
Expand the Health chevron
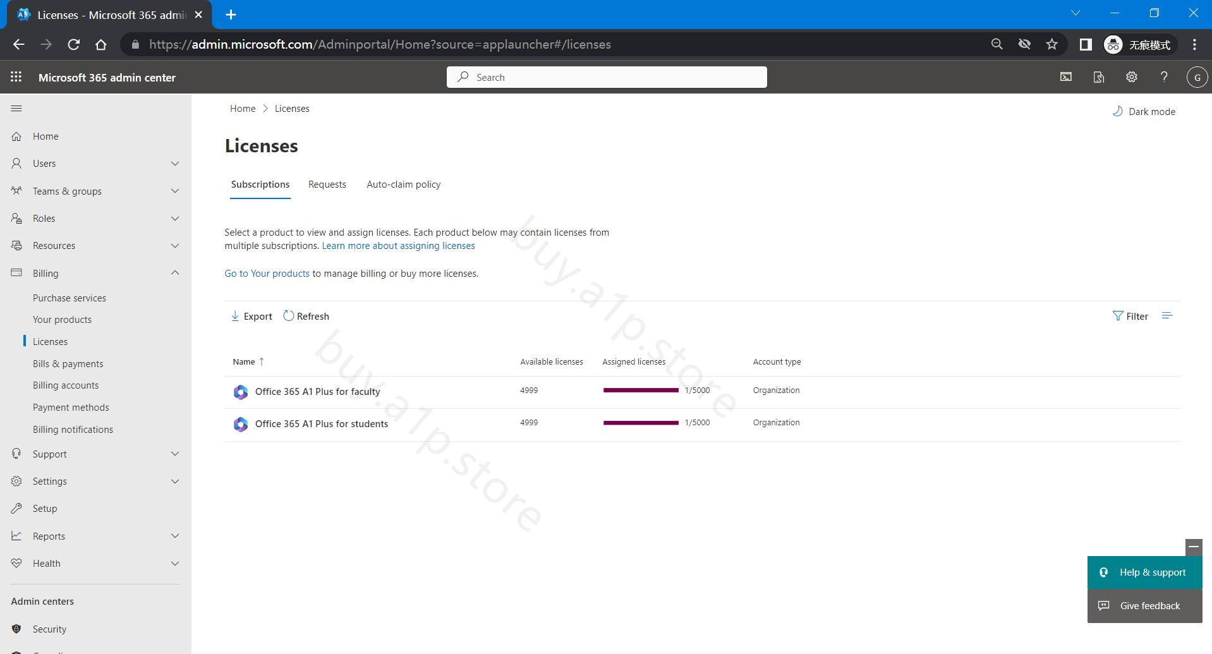[175, 564]
